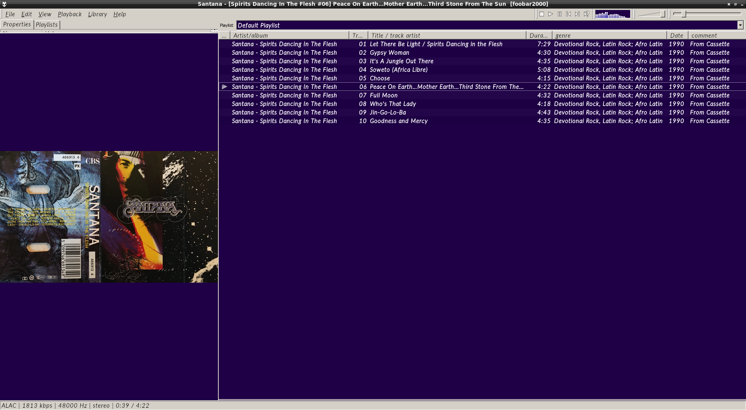Select the playing track 'Peace On Earth...Mother Earth'
This screenshot has height=410, width=746.
tap(482, 87)
